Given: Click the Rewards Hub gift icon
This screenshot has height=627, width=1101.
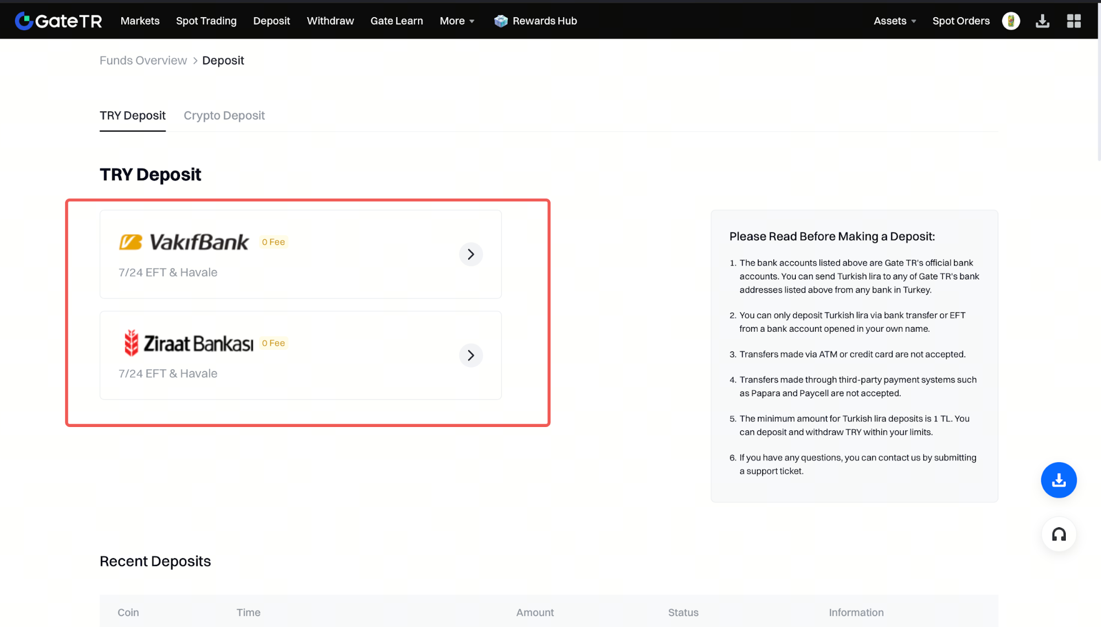Looking at the screenshot, I should [x=500, y=21].
